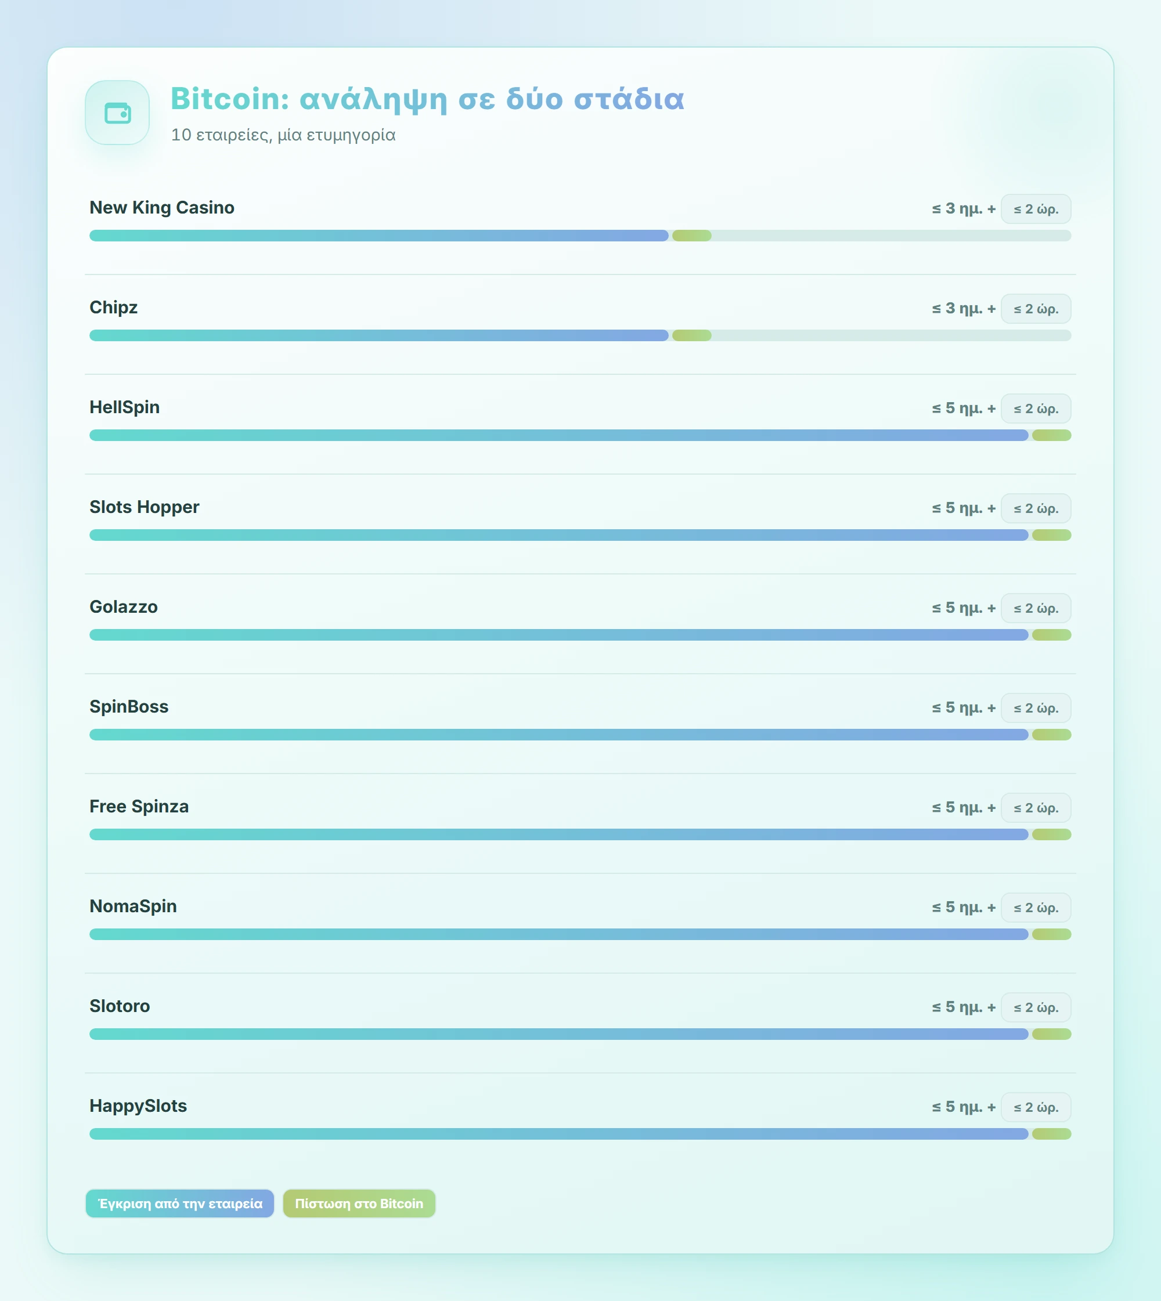Image resolution: width=1161 pixels, height=1301 pixels.
Task: Click the New King Casino name
Action: pyautogui.click(x=162, y=207)
